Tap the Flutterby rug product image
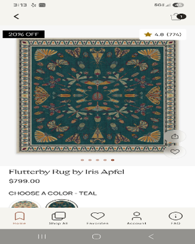This screenshot has width=195, height=244. point(97,96)
